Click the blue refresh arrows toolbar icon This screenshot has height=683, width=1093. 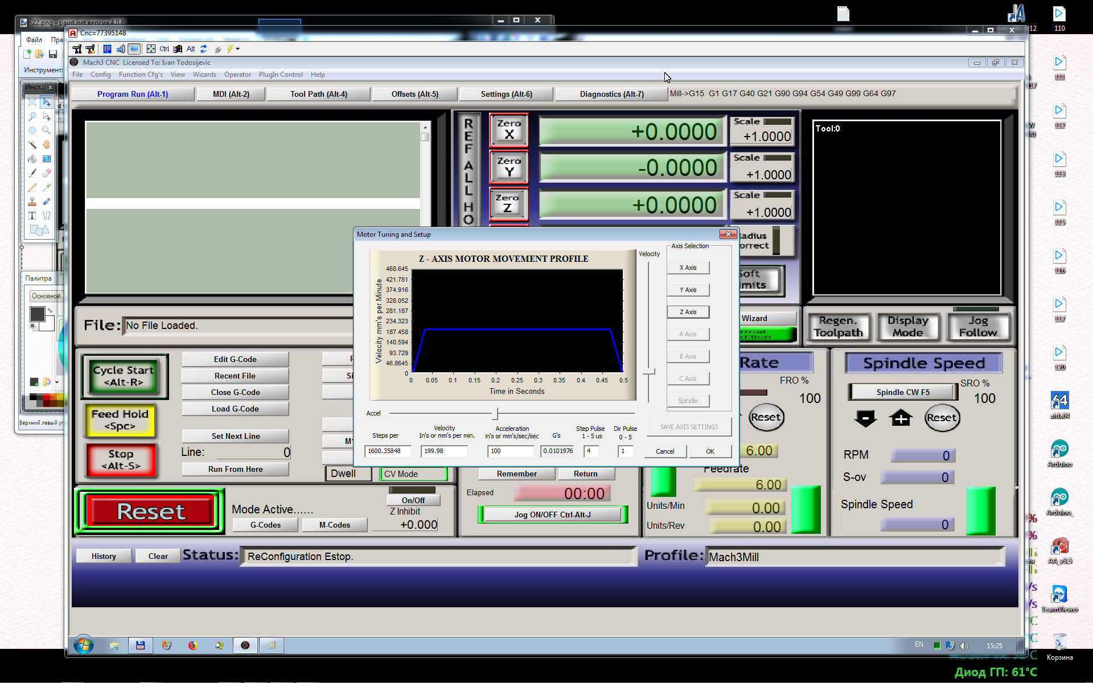pyautogui.click(x=203, y=49)
